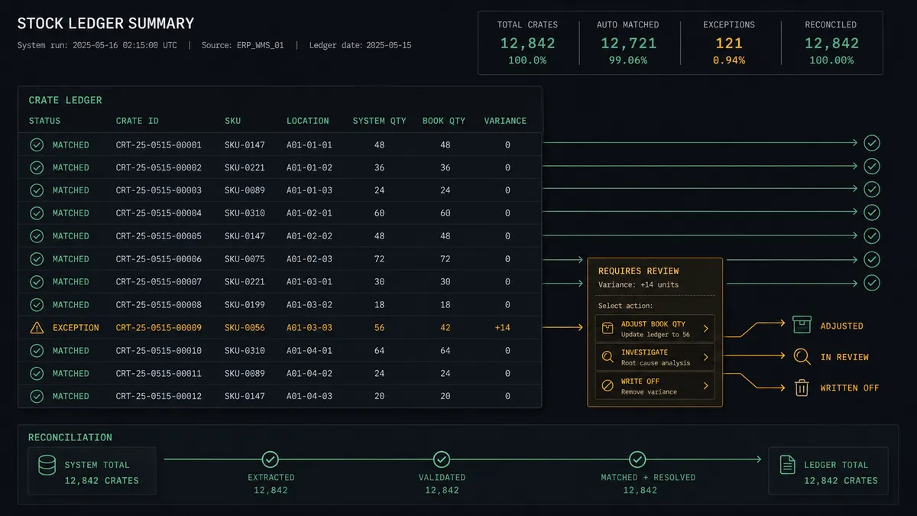
Task: Select the Investigate root cause action
Action: coord(655,357)
